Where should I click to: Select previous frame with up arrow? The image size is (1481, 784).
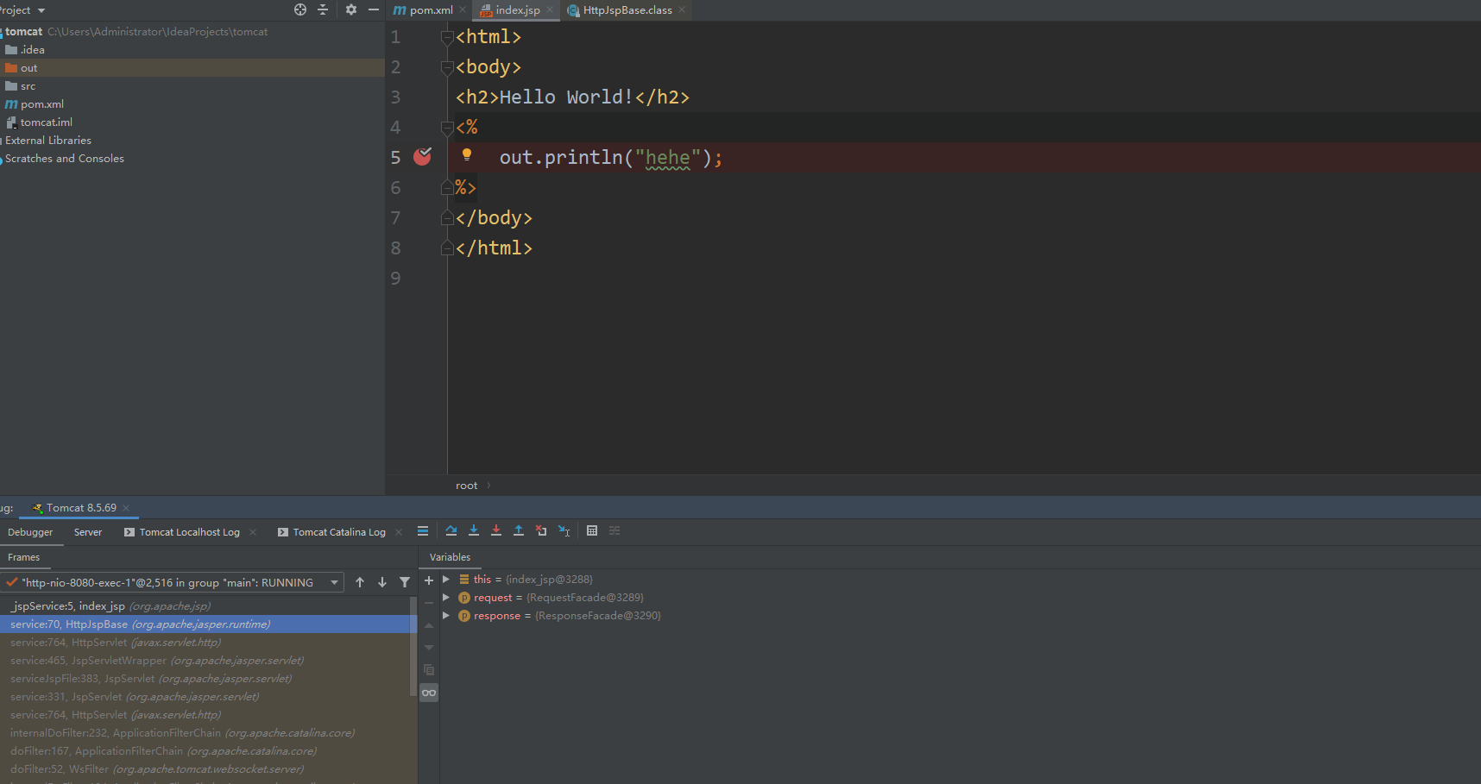click(360, 582)
